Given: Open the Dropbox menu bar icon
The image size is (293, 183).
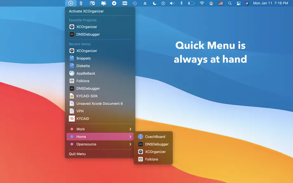Looking at the screenshot, I should (x=81, y=3).
